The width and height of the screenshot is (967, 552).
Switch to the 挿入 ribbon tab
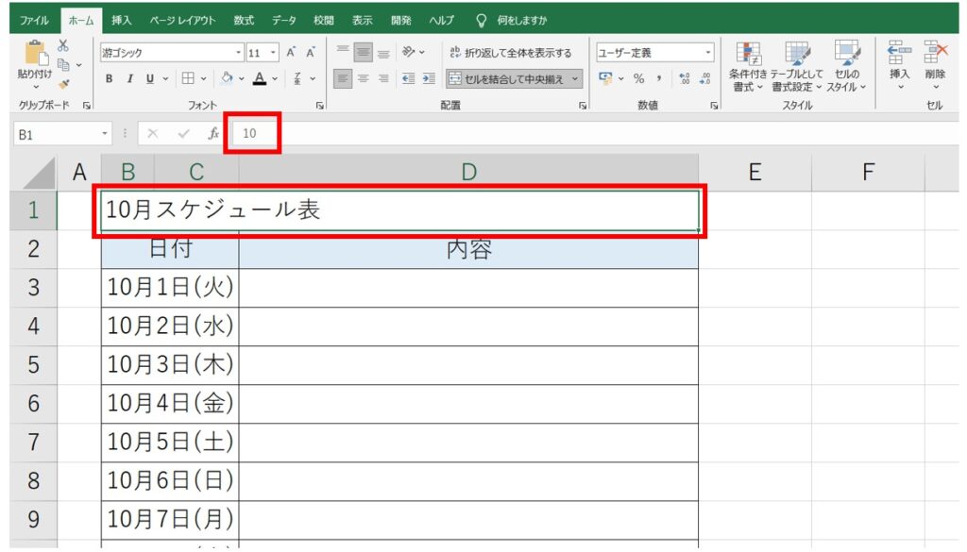(122, 21)
